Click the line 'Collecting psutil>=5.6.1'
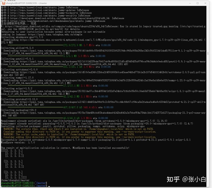Screen dimensions: 212x188 pos(17,59)
